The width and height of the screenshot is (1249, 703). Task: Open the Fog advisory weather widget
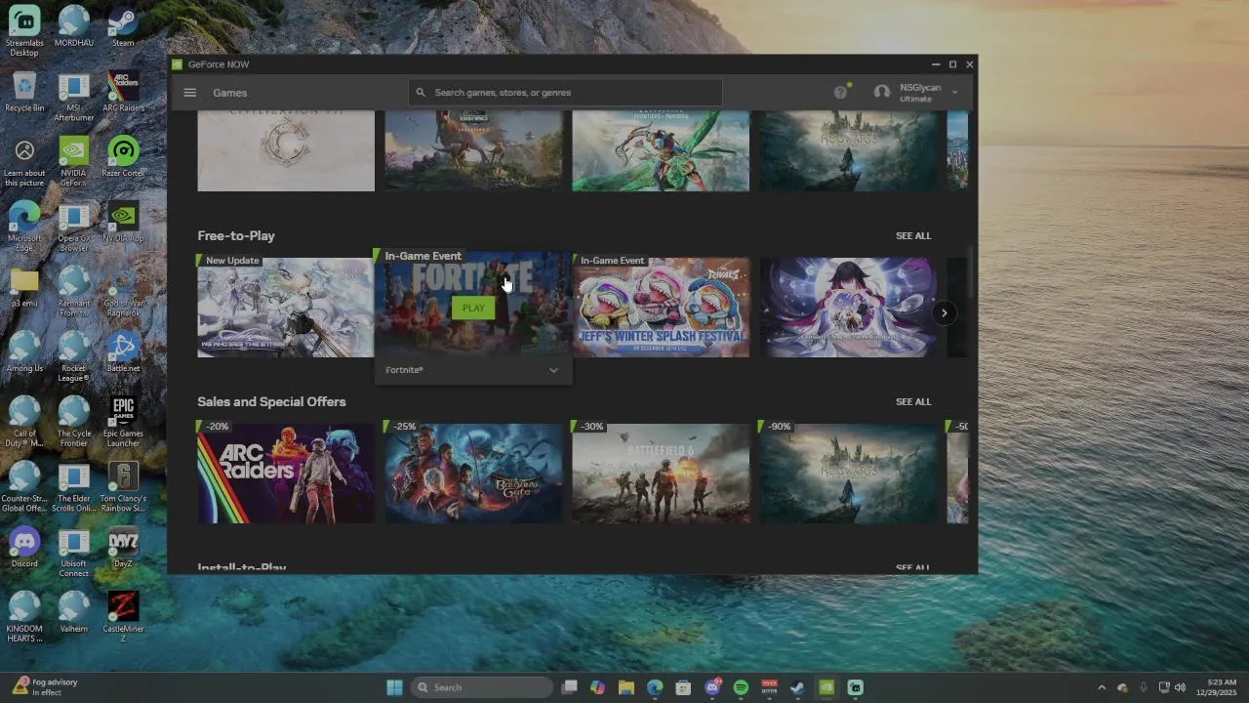(x=46, y=687)
